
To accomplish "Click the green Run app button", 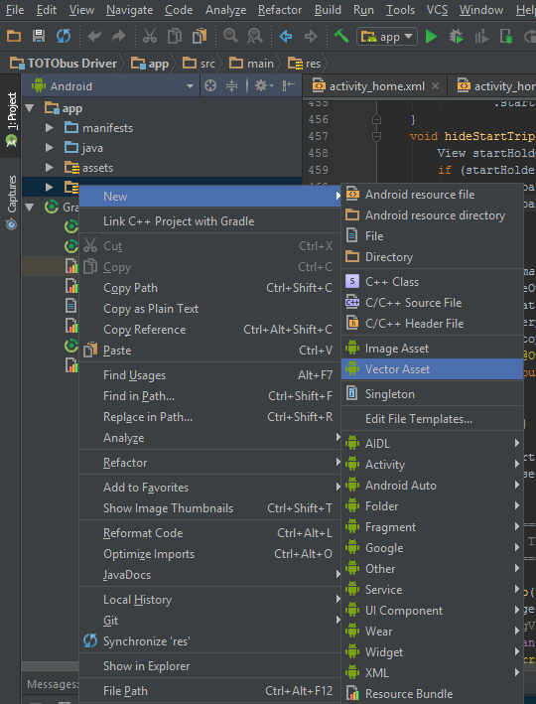I will point(432,37).
